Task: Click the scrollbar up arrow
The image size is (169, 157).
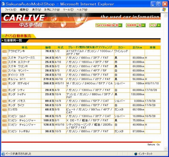Action: (166, 15)
